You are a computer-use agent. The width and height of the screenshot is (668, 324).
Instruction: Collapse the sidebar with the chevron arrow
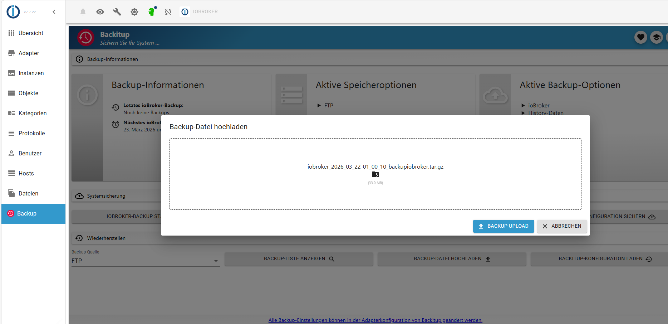54,11
